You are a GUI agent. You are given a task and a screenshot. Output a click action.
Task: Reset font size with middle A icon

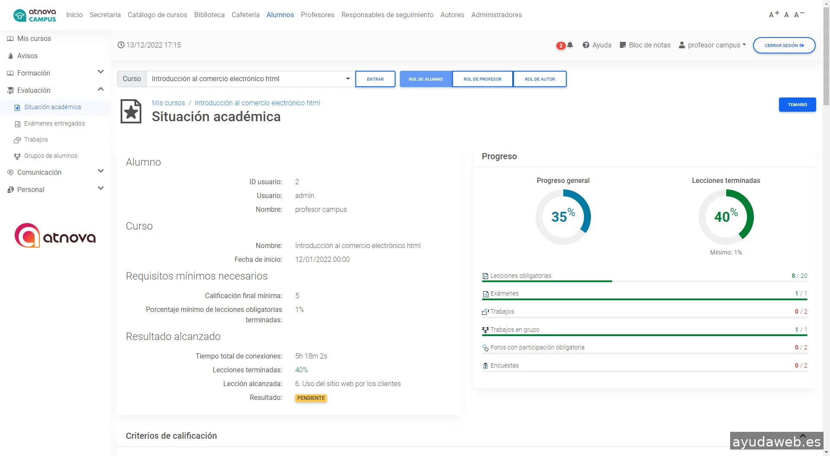pyautogui.click(x=786, y=15)
